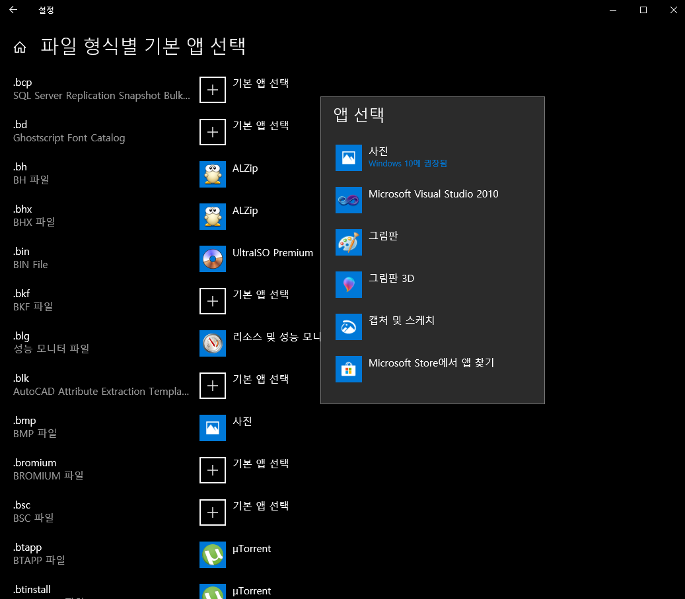
Task: Click 기본 앱 선택 for .blk
Action: (260, 379)
